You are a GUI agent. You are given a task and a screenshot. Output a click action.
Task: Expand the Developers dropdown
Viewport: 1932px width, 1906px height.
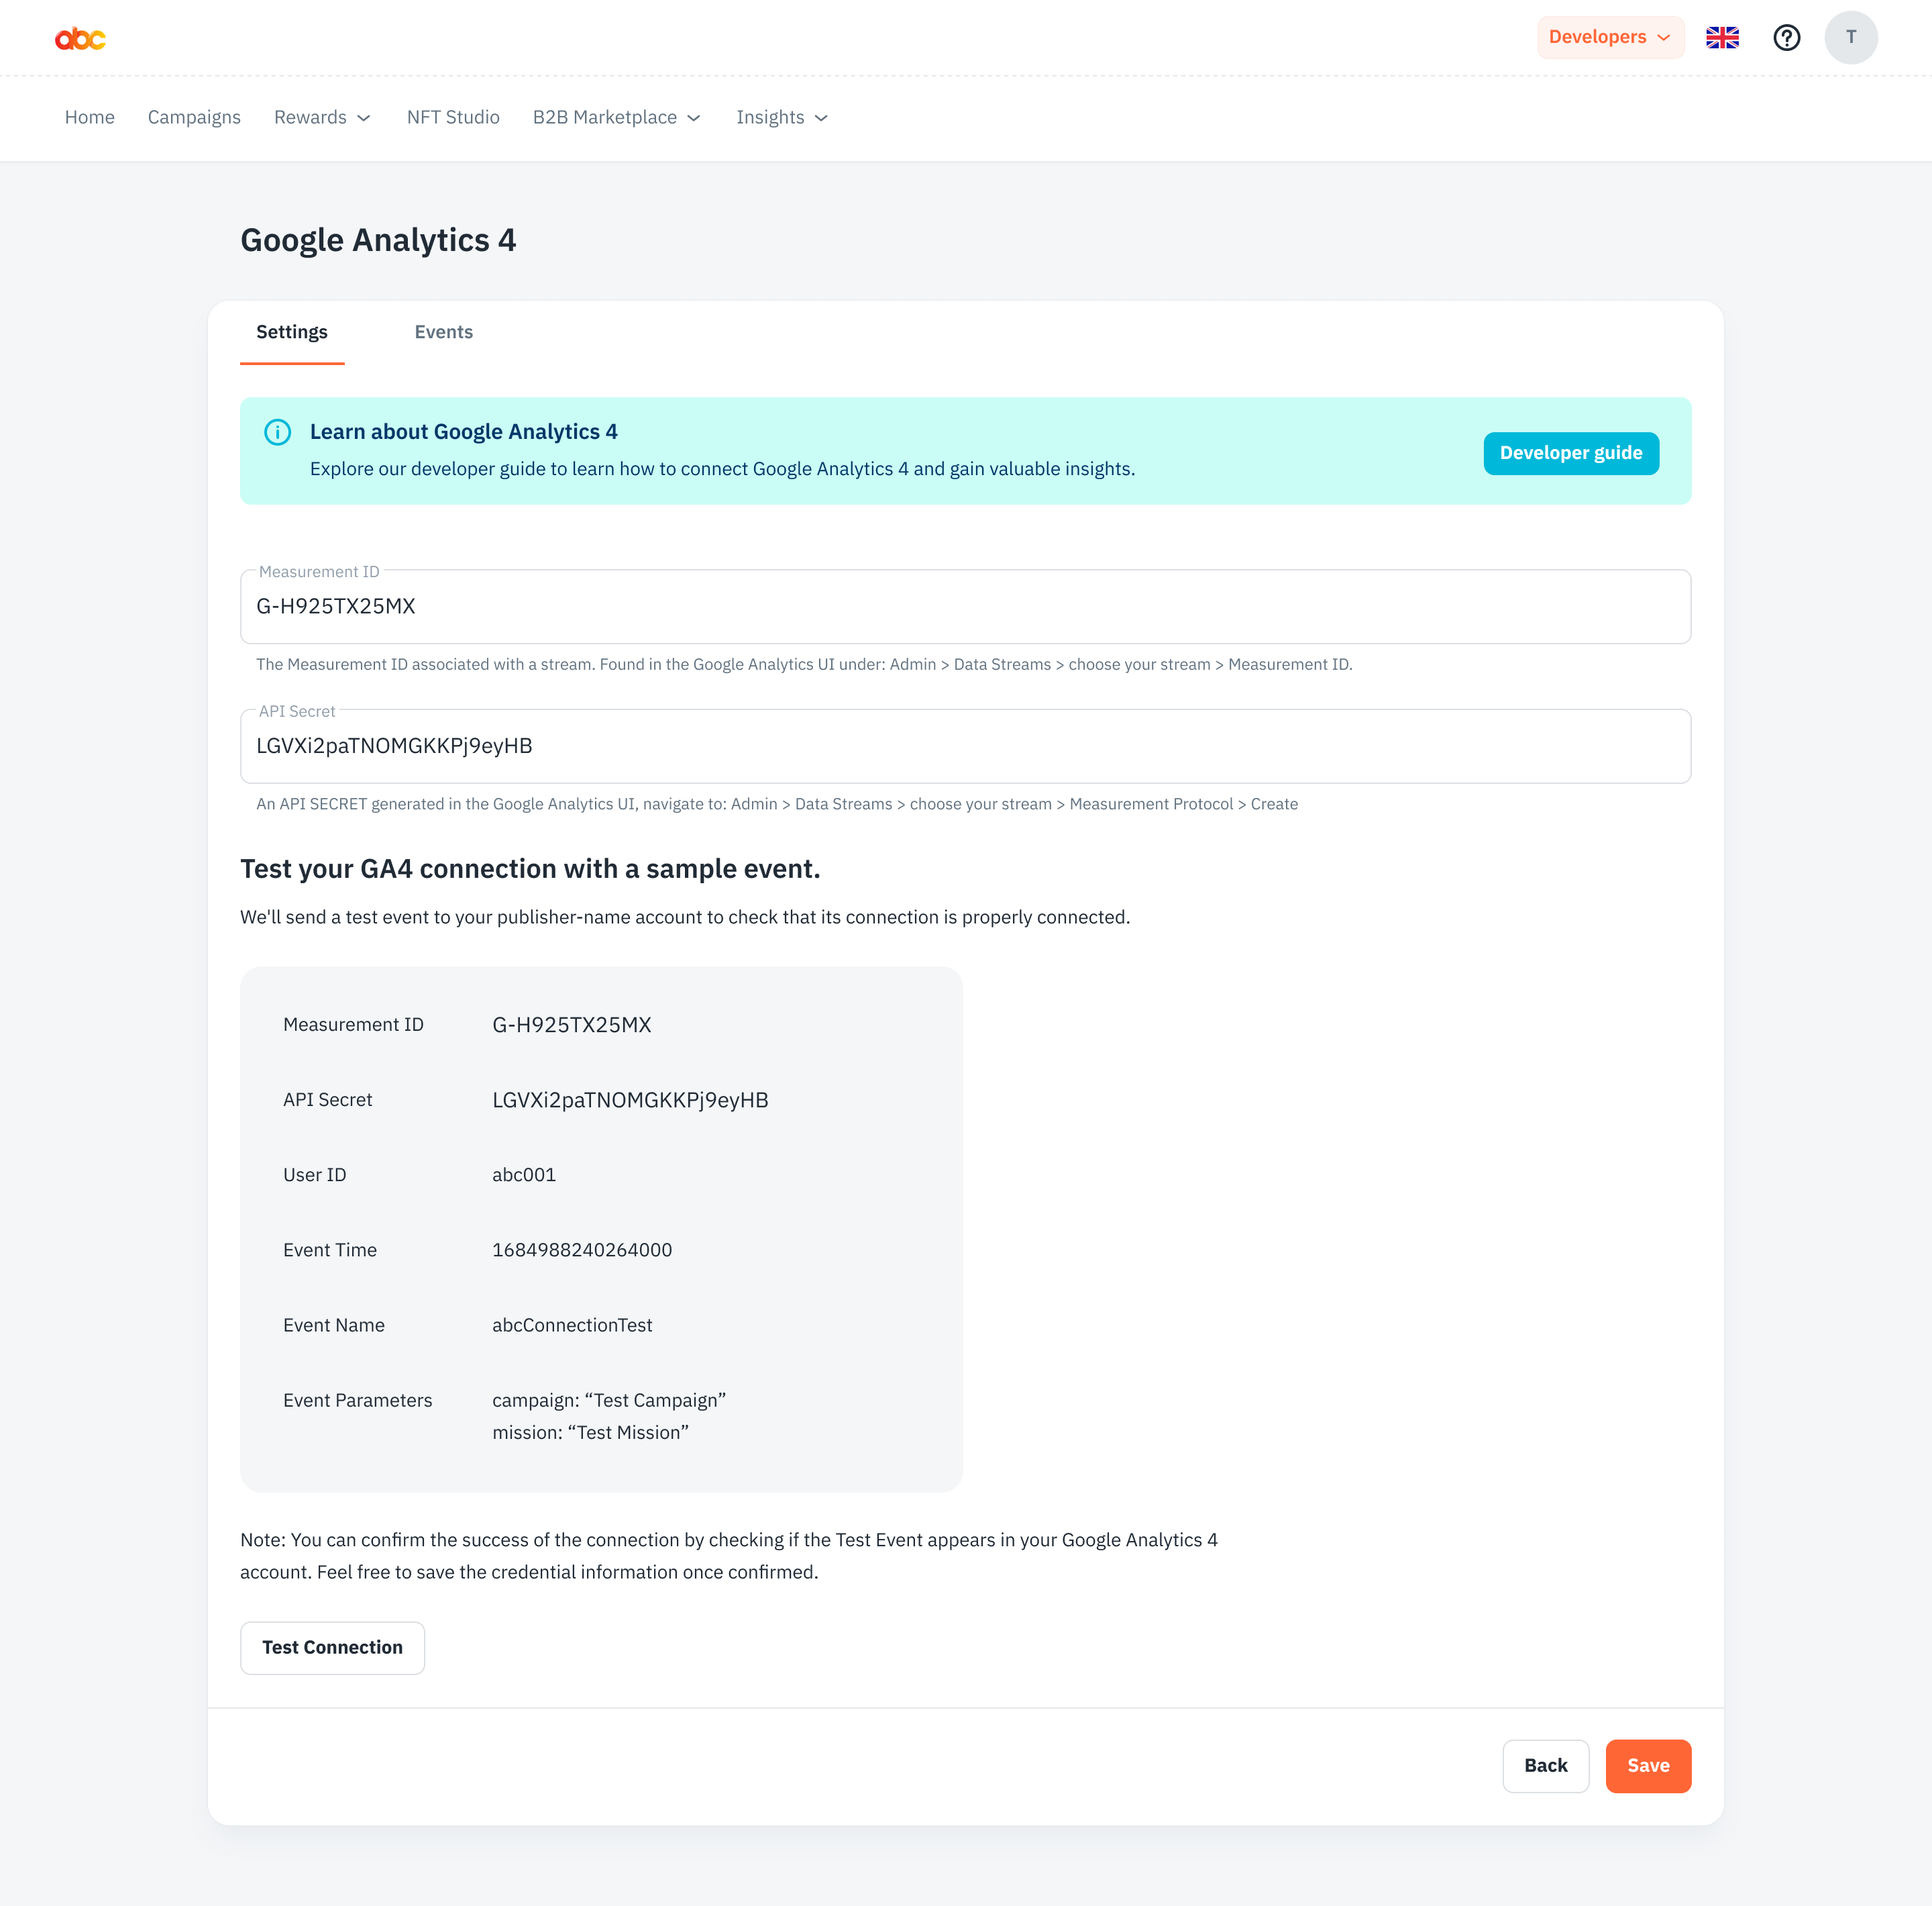pyautogui.click(x=1609, y=38)
